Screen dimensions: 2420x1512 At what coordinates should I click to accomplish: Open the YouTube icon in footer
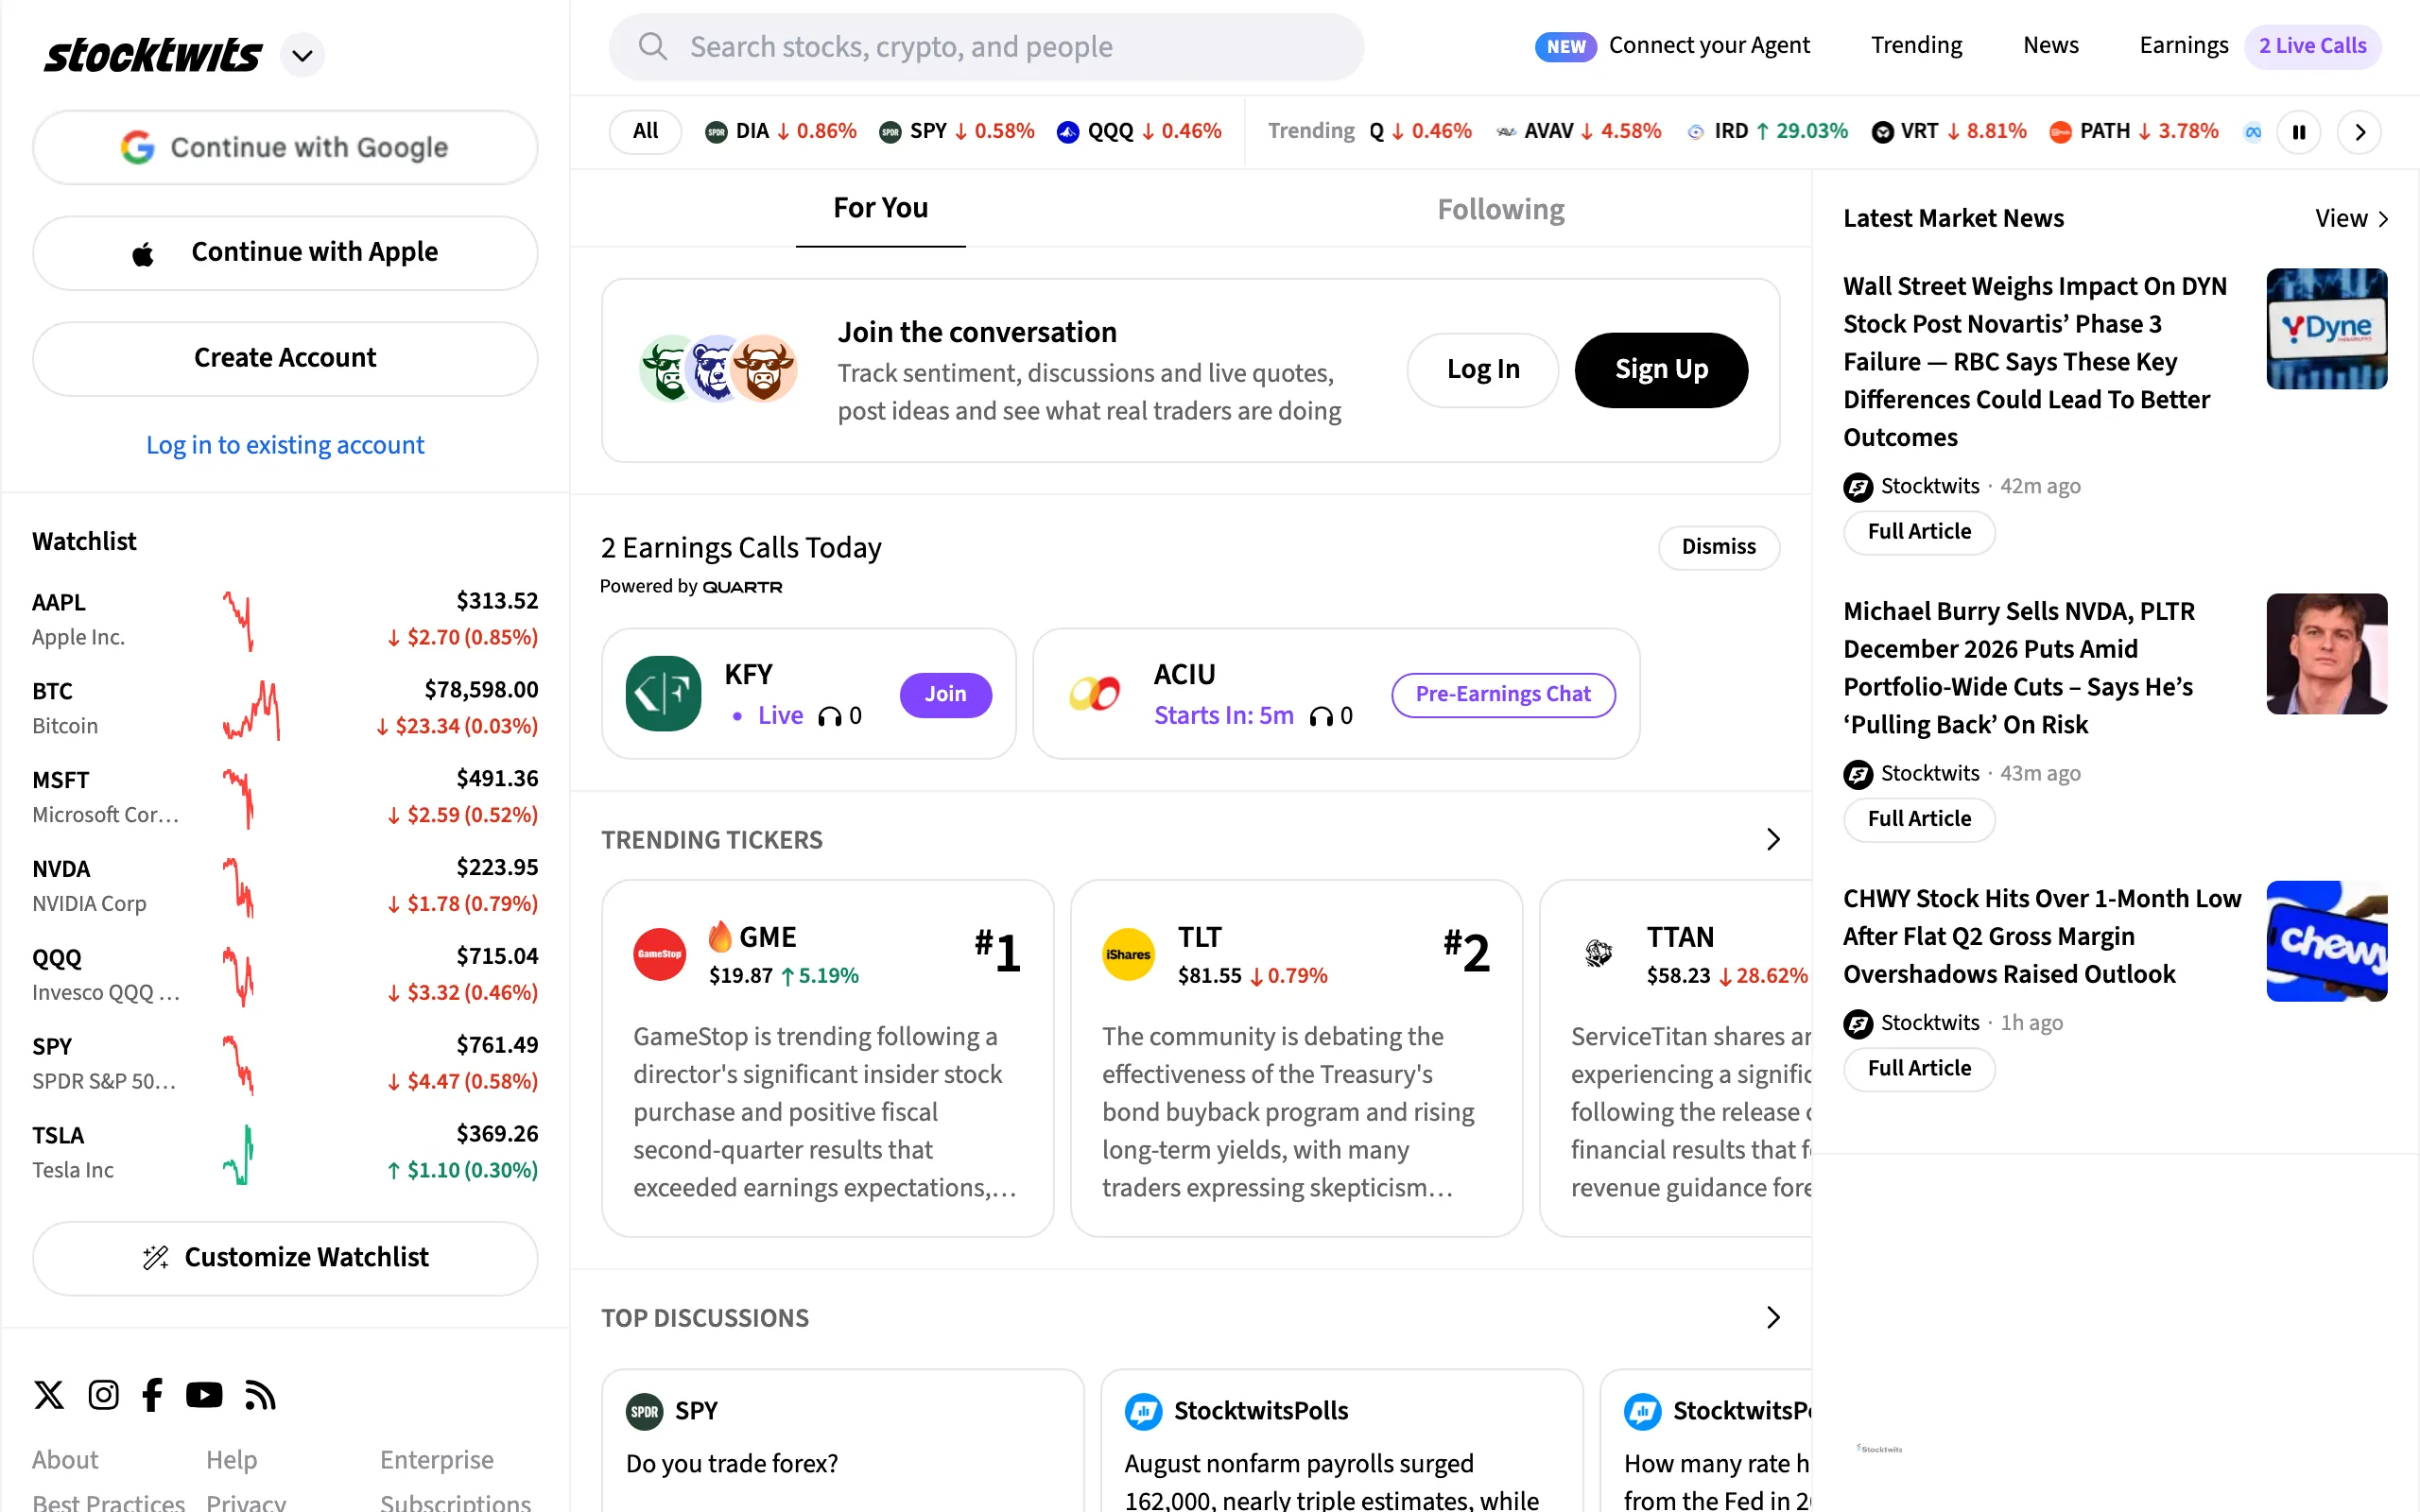pyautogui.click(x=204, y=1394)
